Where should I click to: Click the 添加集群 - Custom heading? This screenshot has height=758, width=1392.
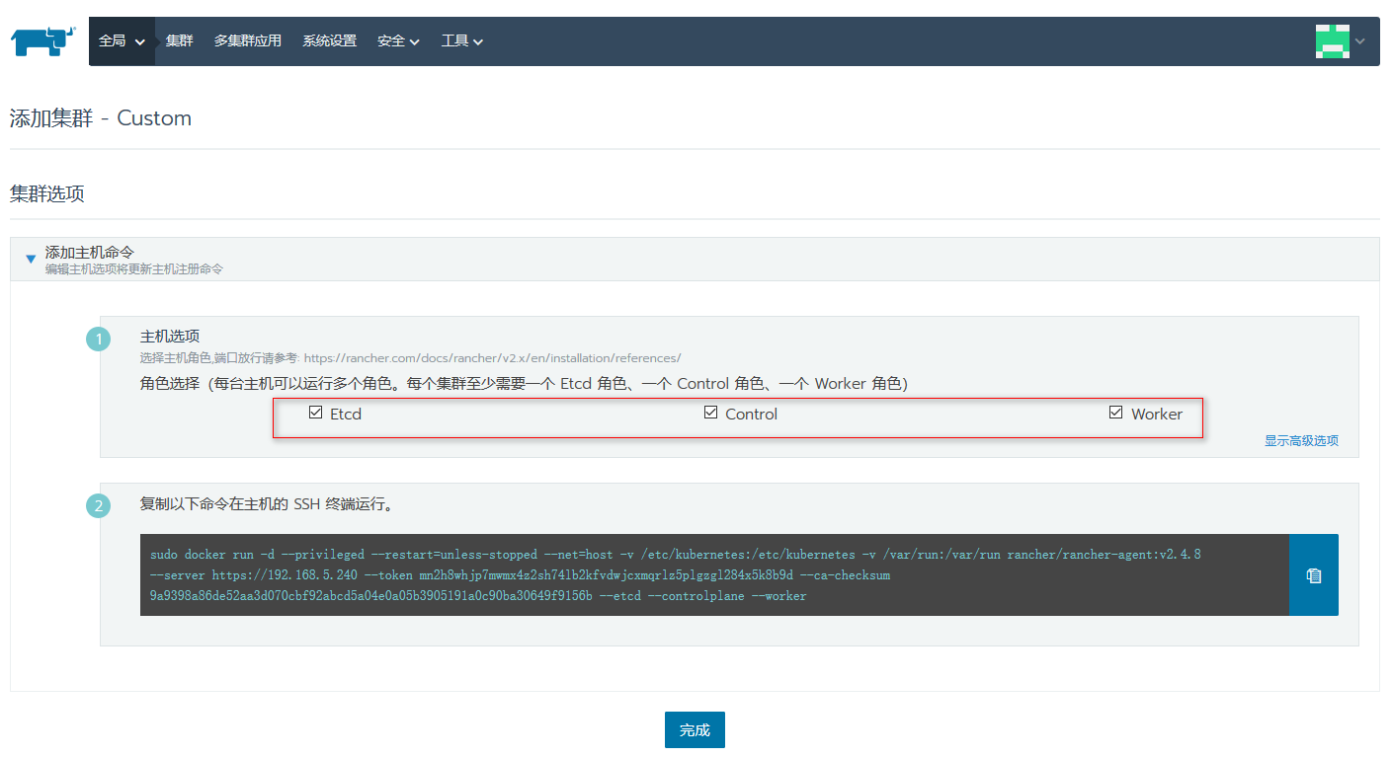(101, 118)
